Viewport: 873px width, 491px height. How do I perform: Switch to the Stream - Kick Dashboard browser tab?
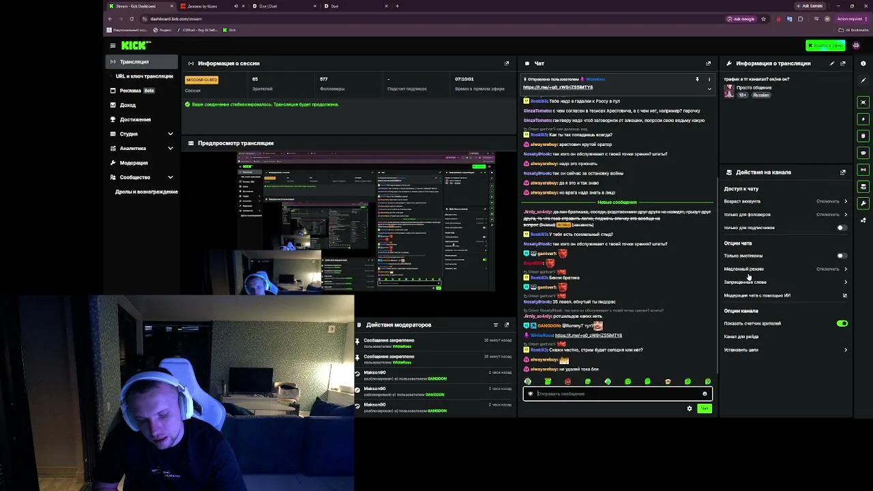coord(140,6)
